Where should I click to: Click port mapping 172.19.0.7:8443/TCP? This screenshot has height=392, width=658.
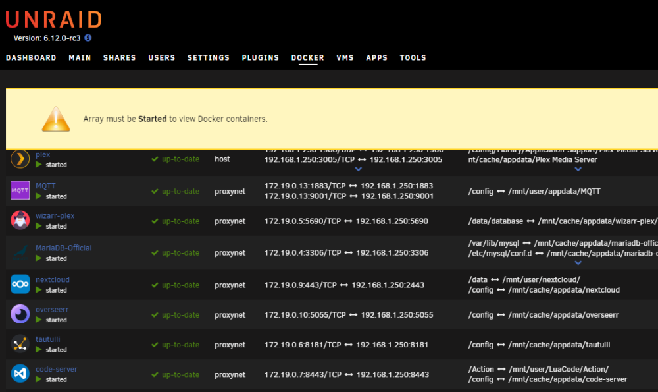(x=303, y=374)
